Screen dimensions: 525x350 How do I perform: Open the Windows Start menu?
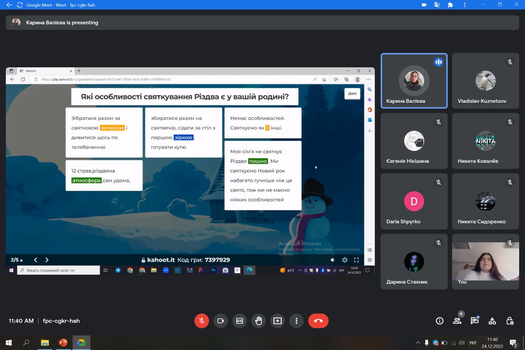point(8,343)
